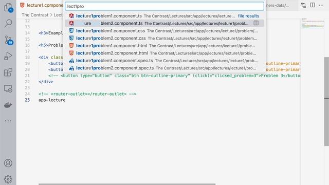Open the Run and Debug view
The width and height of the screenshot is (329, 185).
pos(8,56)
